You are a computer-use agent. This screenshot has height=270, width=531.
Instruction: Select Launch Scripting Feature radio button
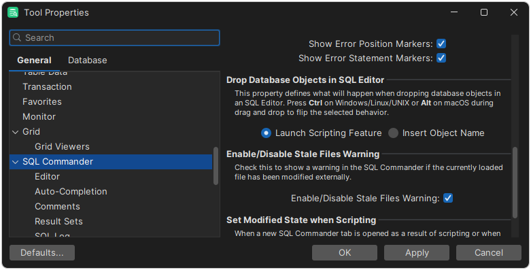click(266, 133)
